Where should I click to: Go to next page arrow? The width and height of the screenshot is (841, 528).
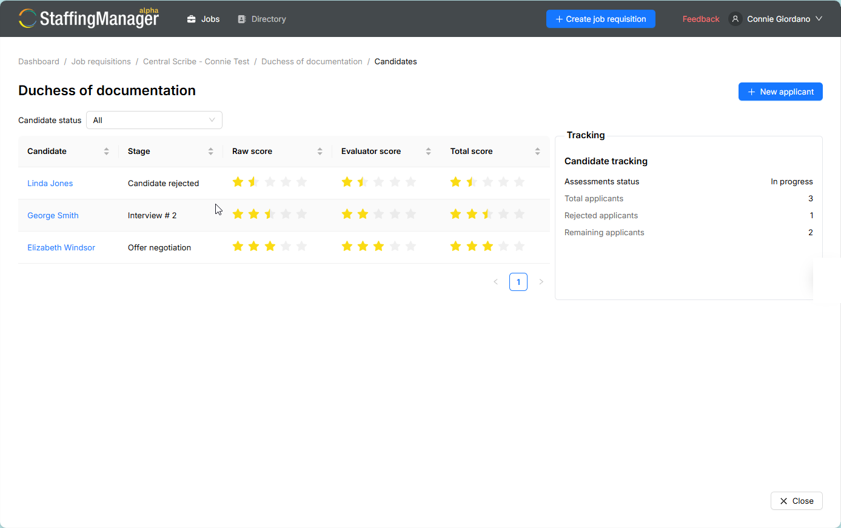[x=541, y=282]
